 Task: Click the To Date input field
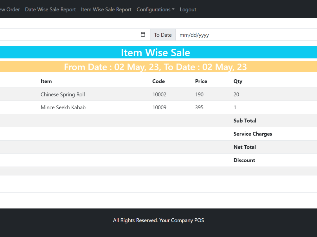pyautogui.click(x=246, y=35)
